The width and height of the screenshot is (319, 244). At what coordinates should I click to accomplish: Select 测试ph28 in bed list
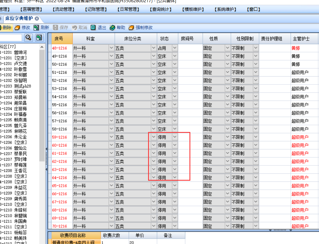point(16,86)
